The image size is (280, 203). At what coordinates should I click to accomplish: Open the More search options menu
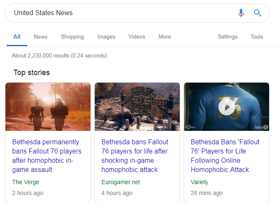(x=165, y=36)
